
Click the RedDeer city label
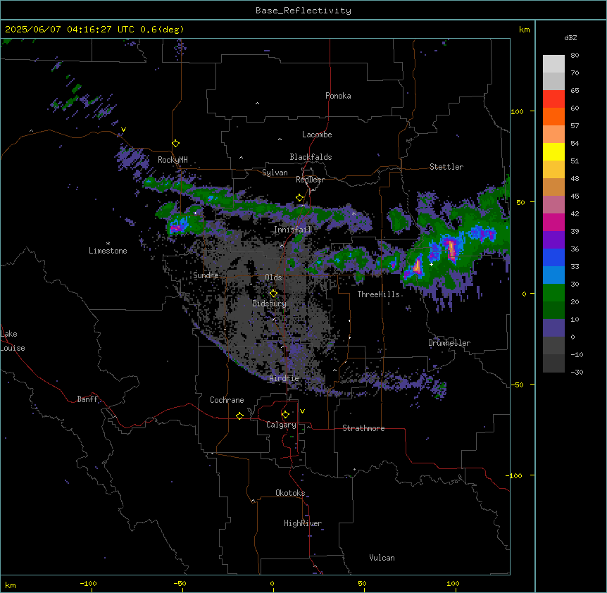(x=310, y=180)
